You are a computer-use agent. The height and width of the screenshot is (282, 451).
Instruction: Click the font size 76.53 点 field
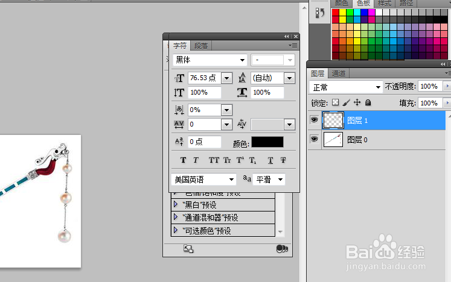point(204,78)
